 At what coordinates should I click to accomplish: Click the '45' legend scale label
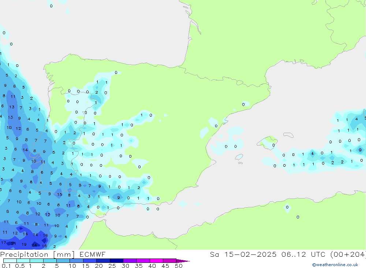coord(165,266)
